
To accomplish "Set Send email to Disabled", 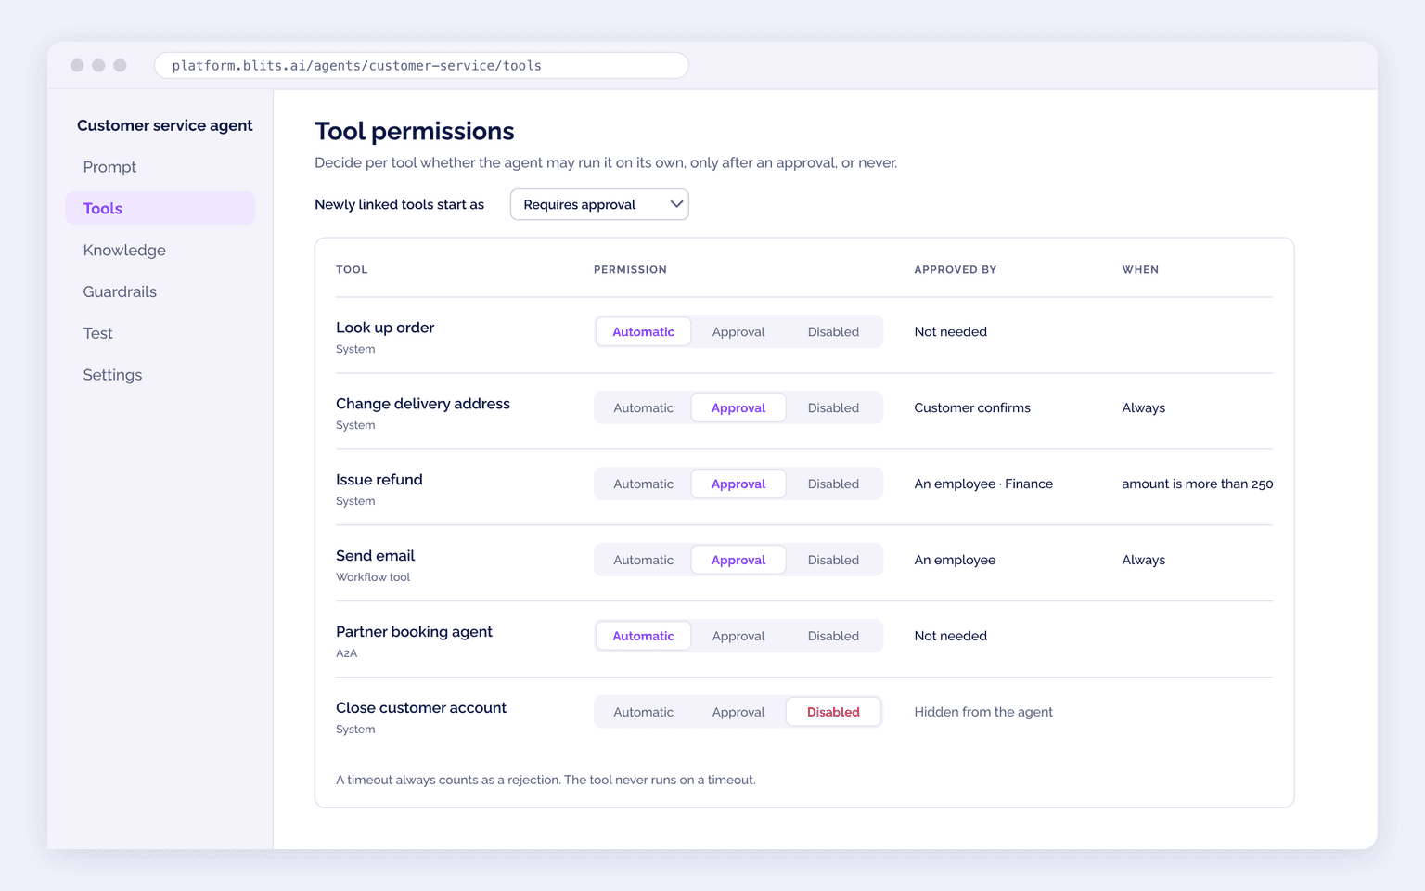I will pyautogui.click(x=833, y=560).
